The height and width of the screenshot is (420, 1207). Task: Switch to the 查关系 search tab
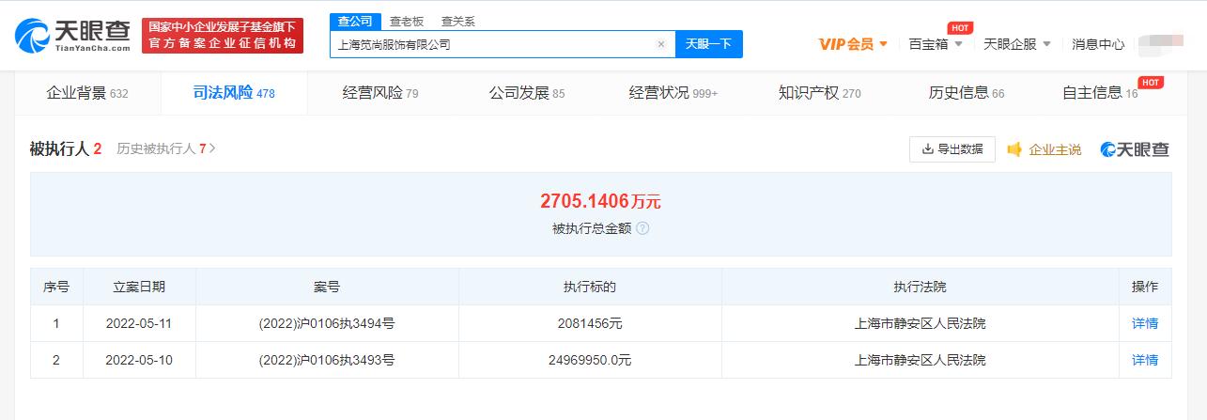[x=457, y=22]
